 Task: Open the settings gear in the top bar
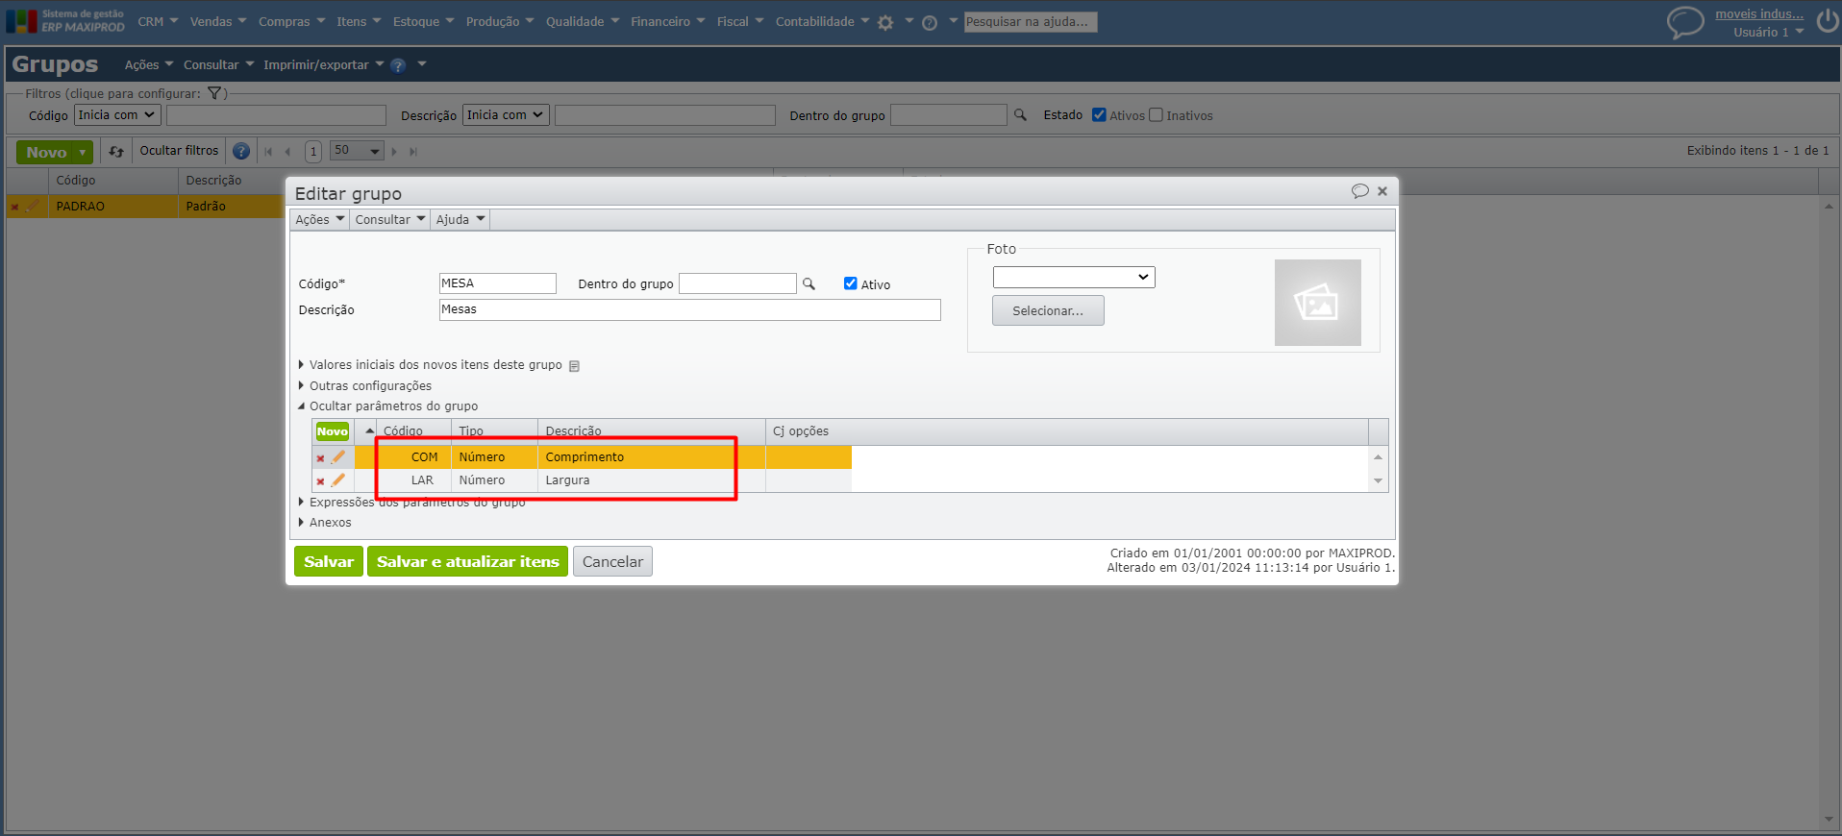click(885, 22)
